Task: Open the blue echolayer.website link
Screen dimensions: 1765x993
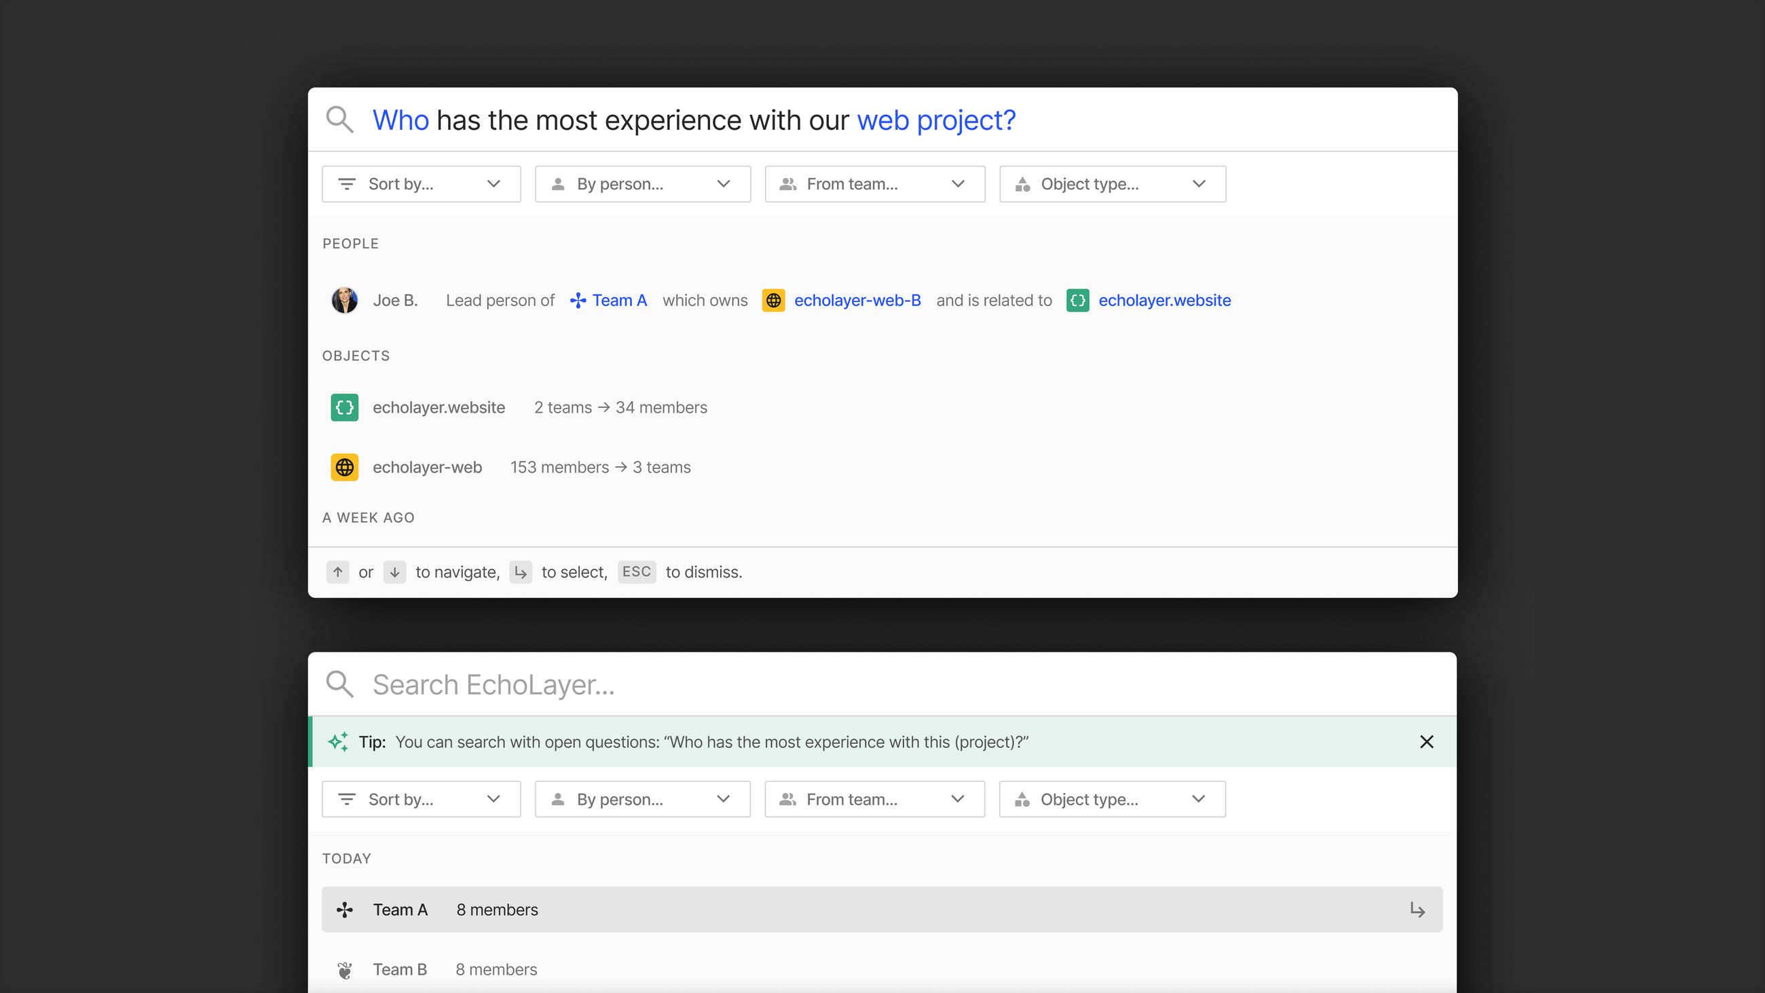Action: coord(1164,300)
